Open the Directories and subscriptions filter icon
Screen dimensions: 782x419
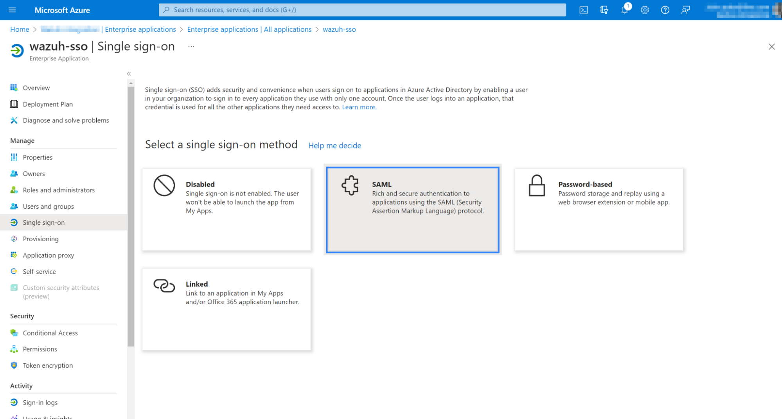point(604,10)
